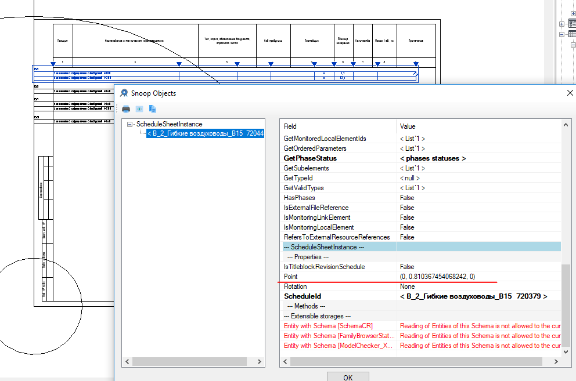Expand the project browser node beside legend icon
576x381 pixels.
561,24
